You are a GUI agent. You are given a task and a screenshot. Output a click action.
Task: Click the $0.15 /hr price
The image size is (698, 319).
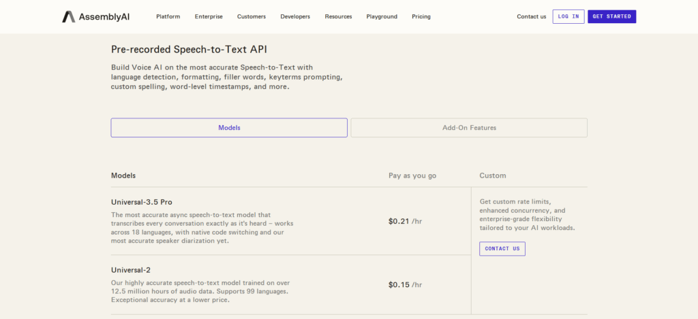click(405, 285)
